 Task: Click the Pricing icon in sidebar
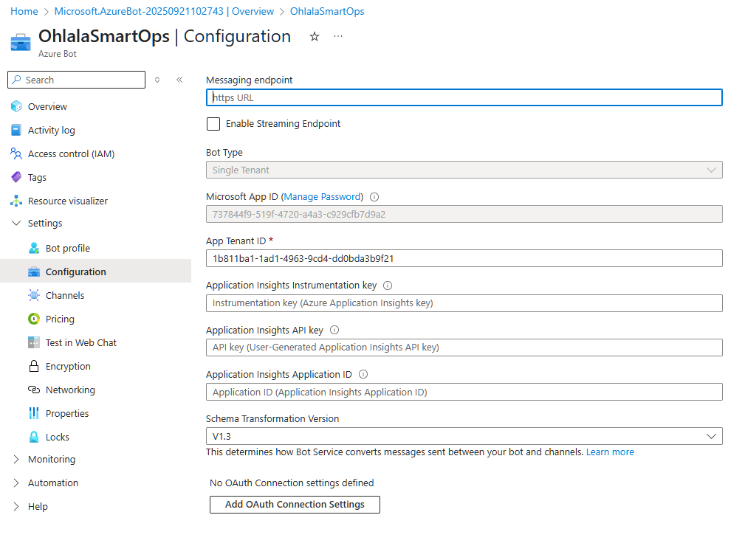pos(34,319)
